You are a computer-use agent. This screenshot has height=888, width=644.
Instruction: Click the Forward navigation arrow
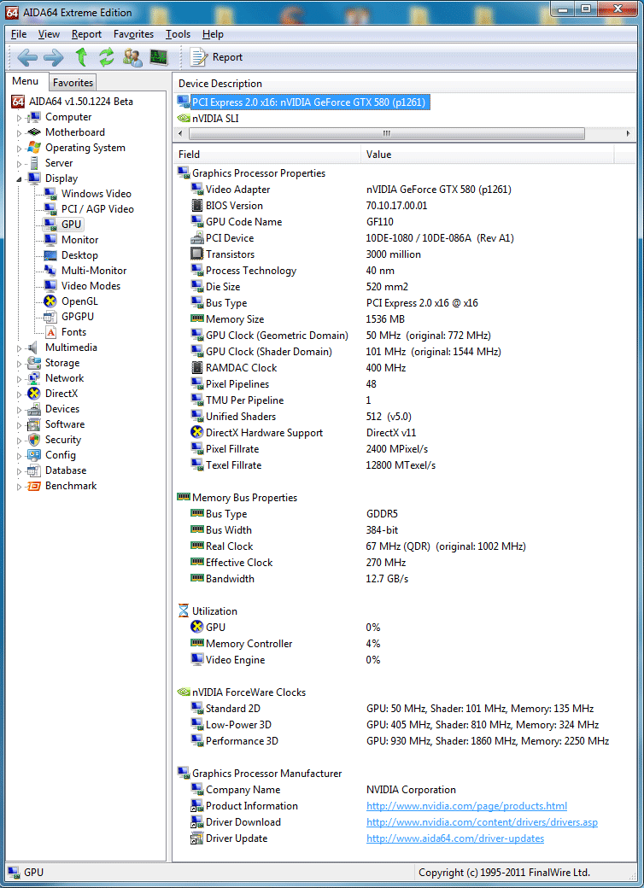pos(54,56)
